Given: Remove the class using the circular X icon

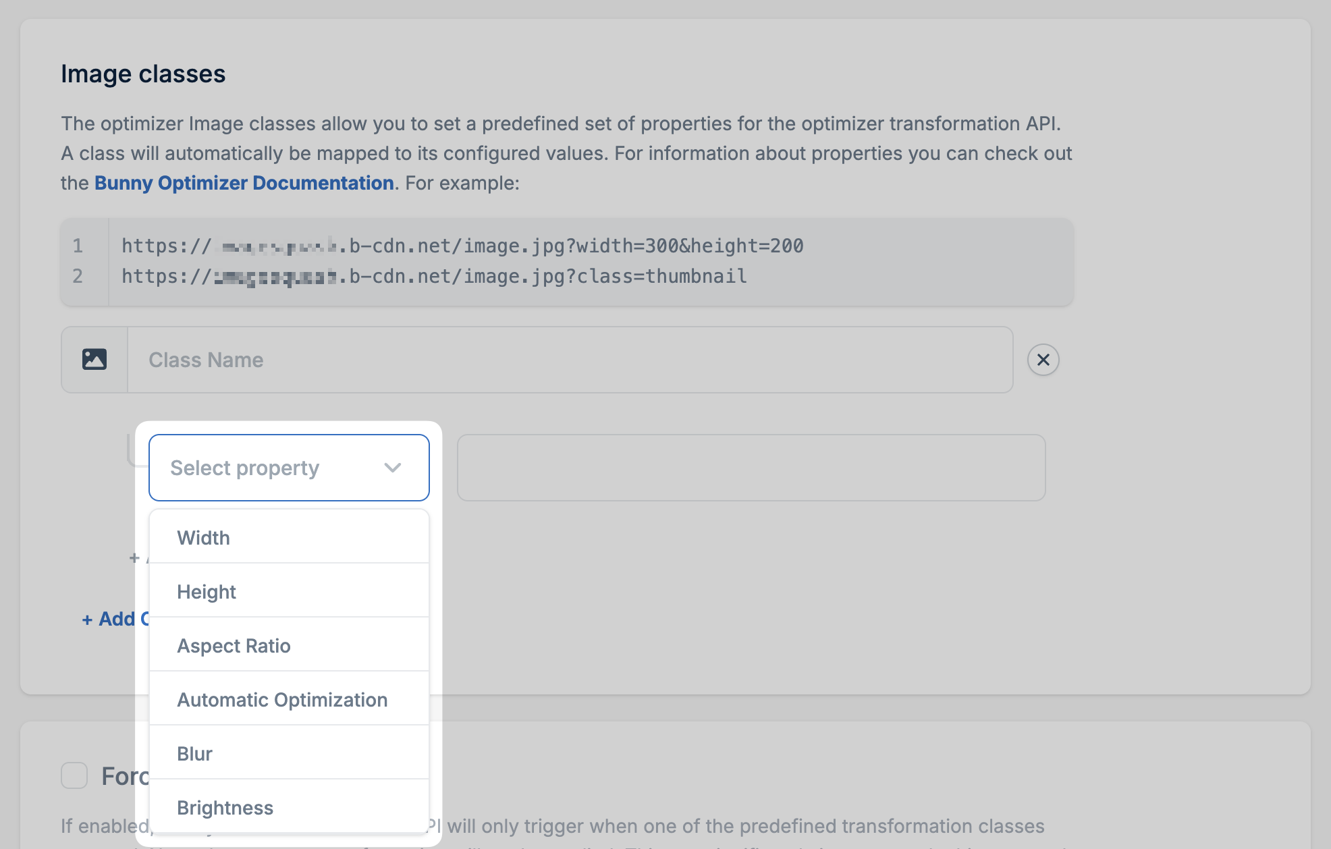Looking at the screenshot, I should point(1043,359).
